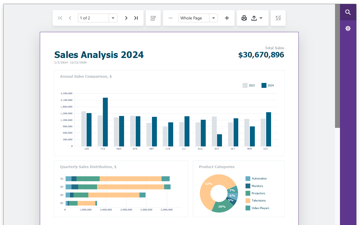Go to the next page

coord(126,18)
